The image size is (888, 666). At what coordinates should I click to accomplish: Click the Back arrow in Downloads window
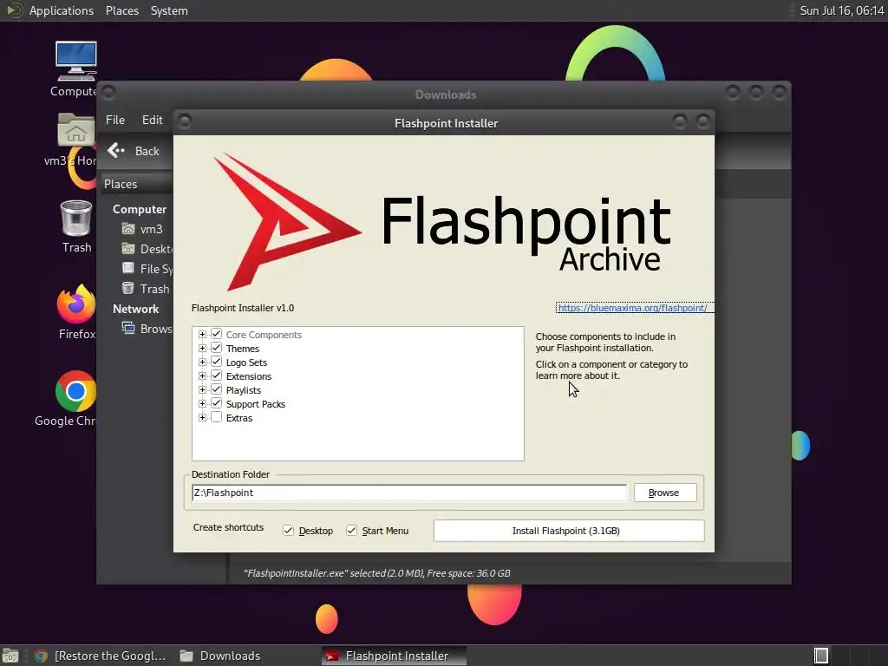pyautogui.click(x=116, y=151)
